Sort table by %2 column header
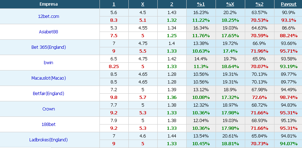The image size is (302, 148). (259, 4)
